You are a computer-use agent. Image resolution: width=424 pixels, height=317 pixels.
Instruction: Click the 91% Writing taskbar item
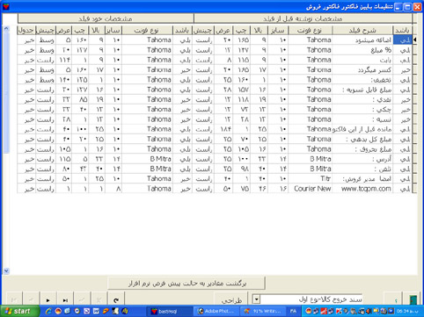(x=264, y=311)
